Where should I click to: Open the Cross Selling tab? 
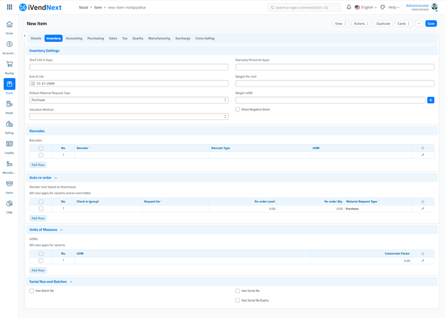coord(205,39)
